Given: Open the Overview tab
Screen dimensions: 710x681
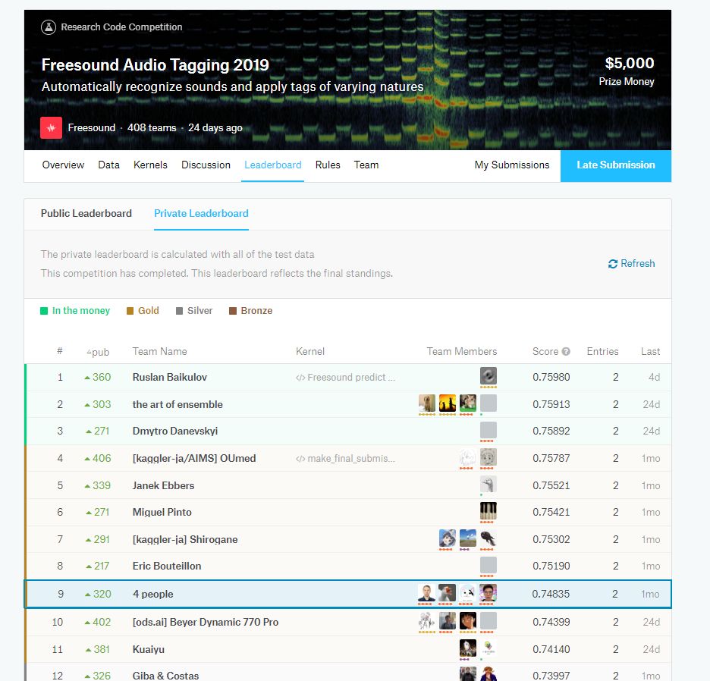Looking at the screenshot, I should tap(63, 165).
